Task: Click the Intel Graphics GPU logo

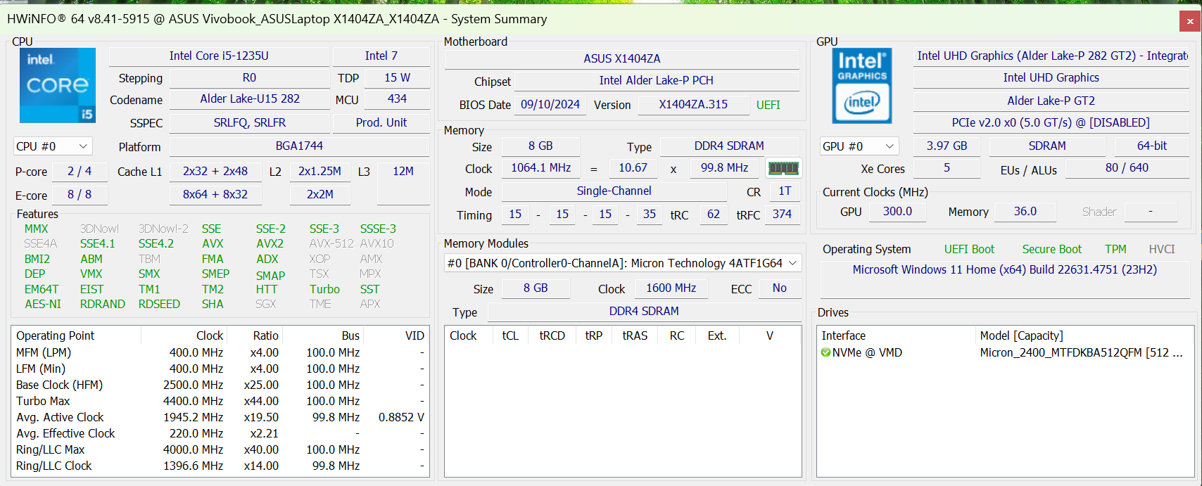Action: coord(862,86)
